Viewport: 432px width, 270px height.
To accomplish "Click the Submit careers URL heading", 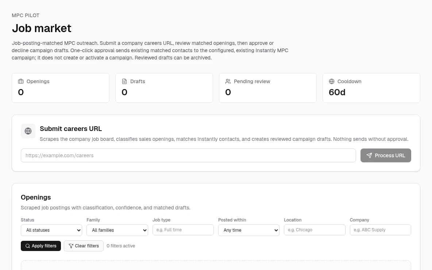I will (x=71, y=129).
